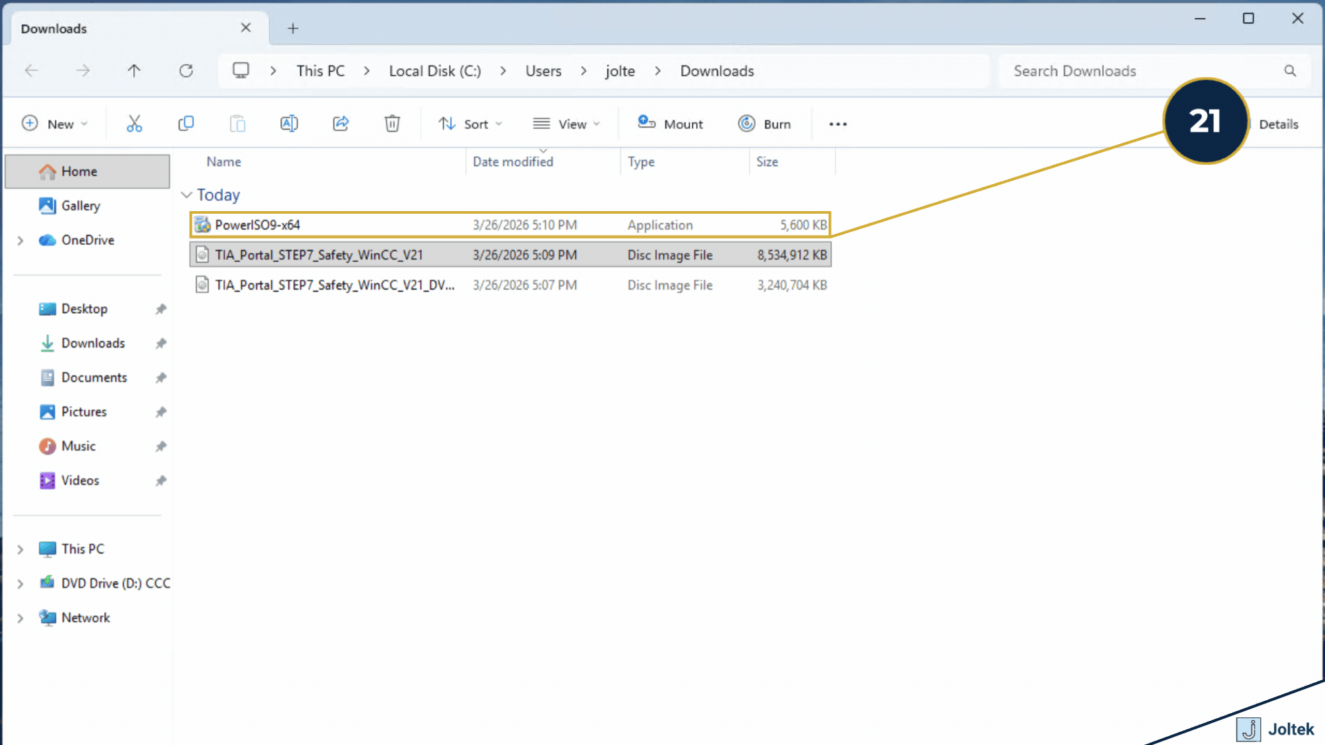
Task: Click the Mount icon for disc images
Action: coord(670,123)
